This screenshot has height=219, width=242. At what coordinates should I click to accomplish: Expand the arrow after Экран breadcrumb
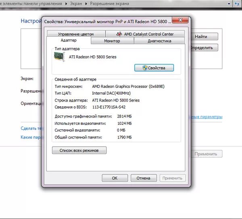point(86,4)
